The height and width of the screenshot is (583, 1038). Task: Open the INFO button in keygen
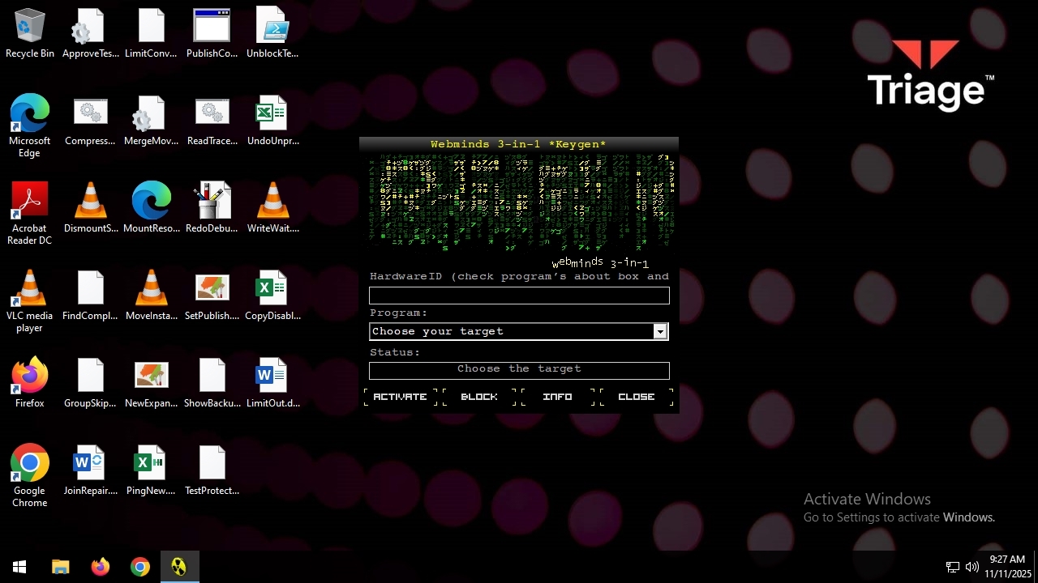click(x=557, y=397)
